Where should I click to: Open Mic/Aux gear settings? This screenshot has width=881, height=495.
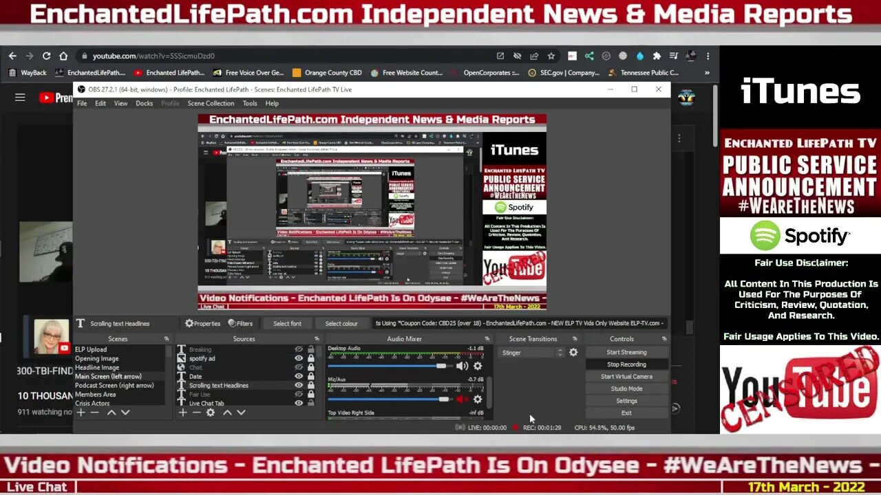[x=478, y=399]
